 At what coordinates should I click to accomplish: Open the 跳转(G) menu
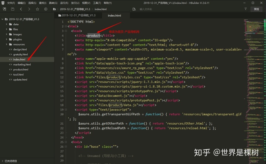point(53,3)
